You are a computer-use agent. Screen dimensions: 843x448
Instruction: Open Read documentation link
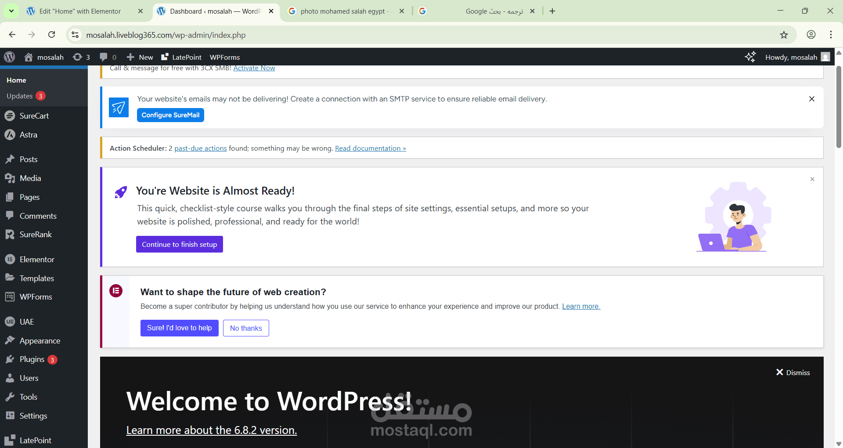pos(371,148)
